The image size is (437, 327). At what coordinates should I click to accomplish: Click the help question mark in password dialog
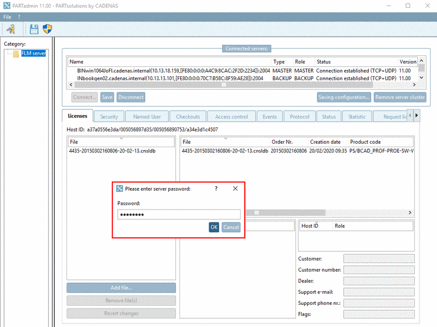point(216,189)
